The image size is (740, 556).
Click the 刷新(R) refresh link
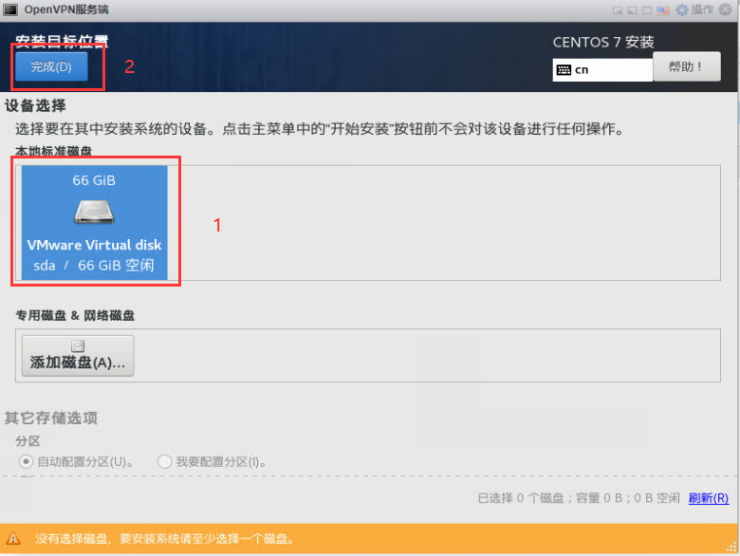click(709, 498)
